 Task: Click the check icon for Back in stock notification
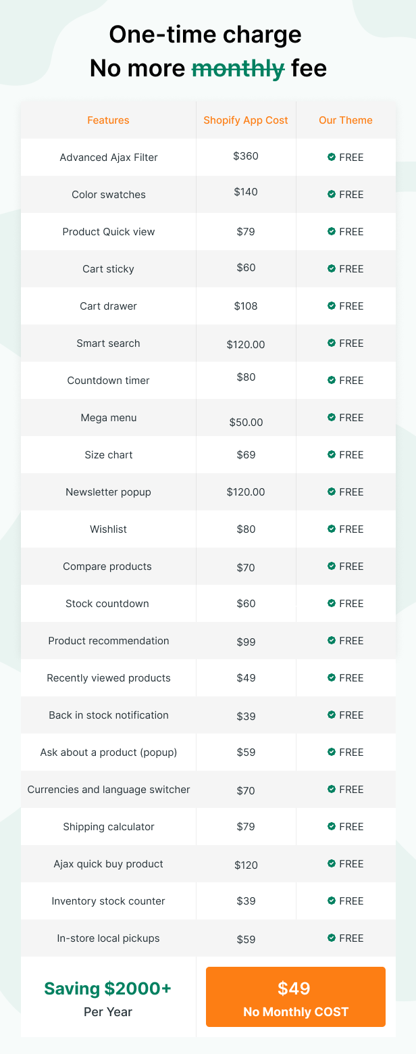[332, 715]
